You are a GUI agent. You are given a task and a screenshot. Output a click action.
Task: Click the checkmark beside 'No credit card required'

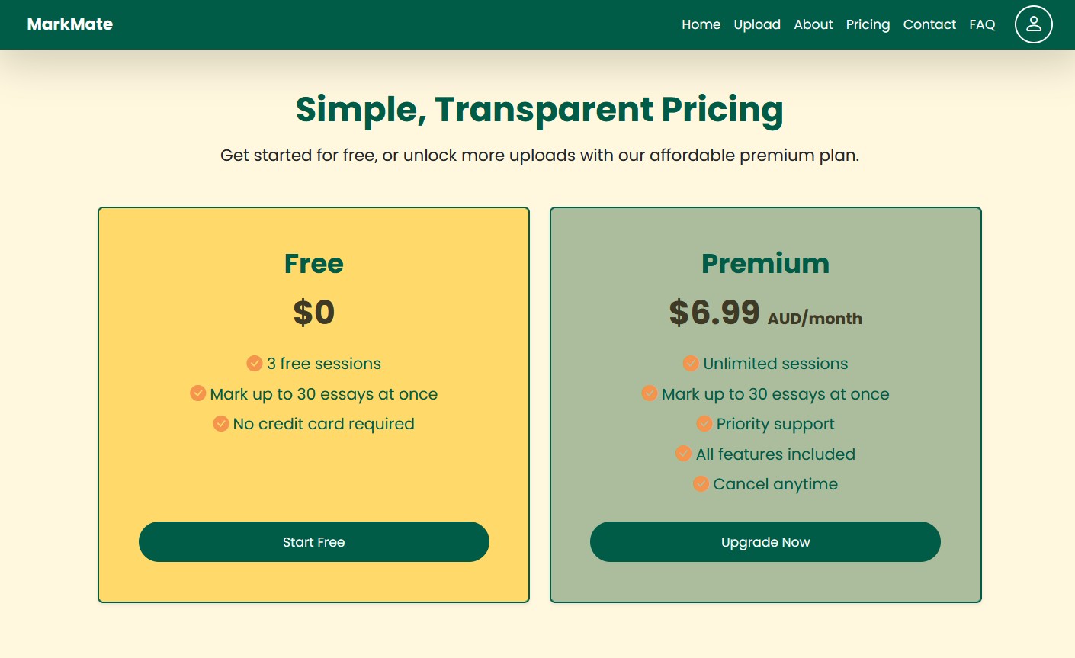[221, 423]
